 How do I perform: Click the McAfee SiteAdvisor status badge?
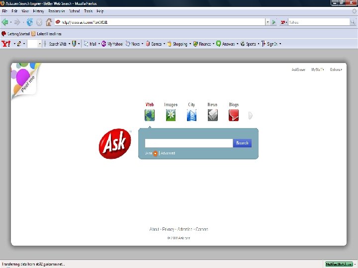(339, 264)
